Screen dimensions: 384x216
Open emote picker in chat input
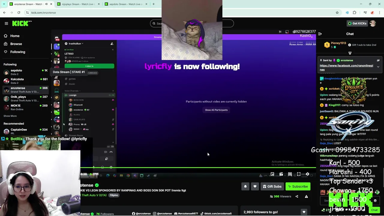pos(375,201)
